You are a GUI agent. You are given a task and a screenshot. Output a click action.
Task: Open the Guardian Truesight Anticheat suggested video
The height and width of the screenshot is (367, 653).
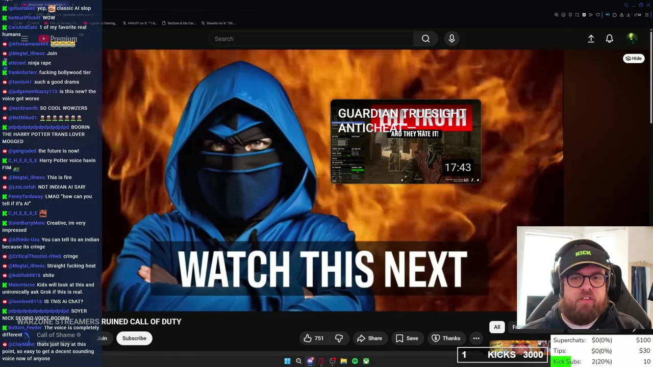click(x=406, y=141)
